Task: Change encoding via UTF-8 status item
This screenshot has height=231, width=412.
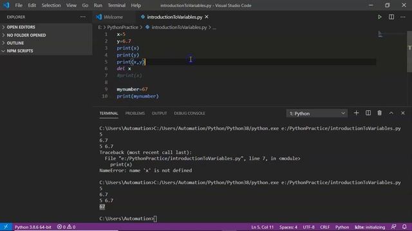Action: [x=308, y=227]
